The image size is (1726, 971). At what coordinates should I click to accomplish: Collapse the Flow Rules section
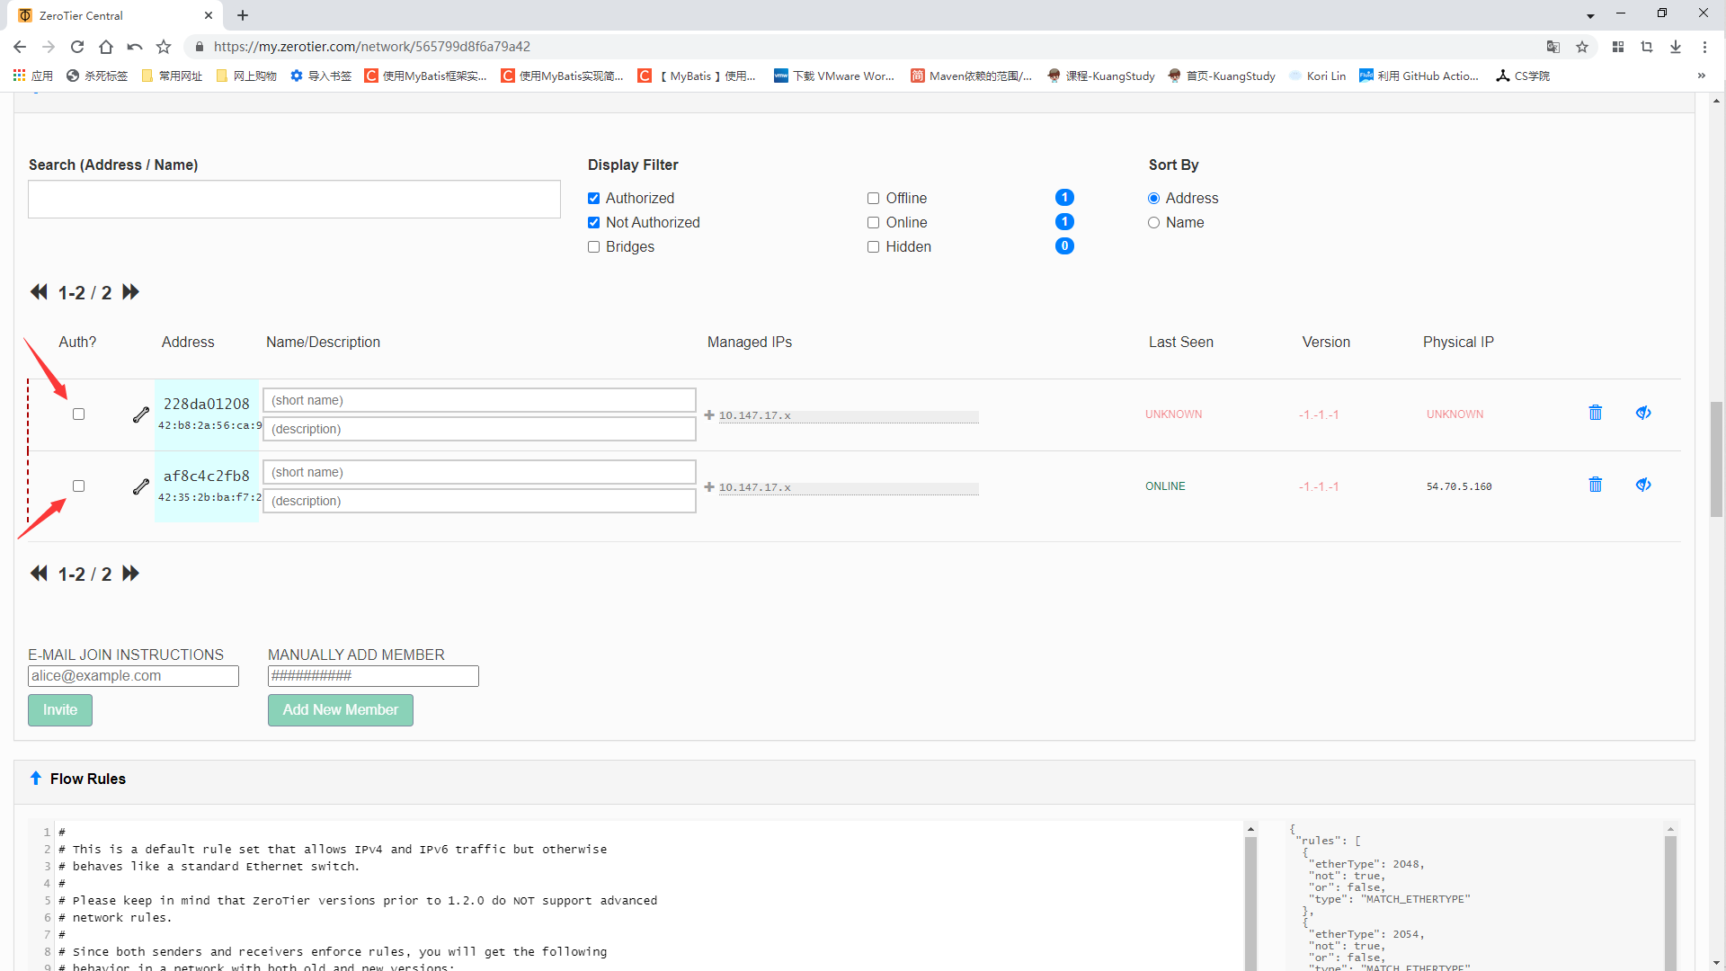coord(36,779)
